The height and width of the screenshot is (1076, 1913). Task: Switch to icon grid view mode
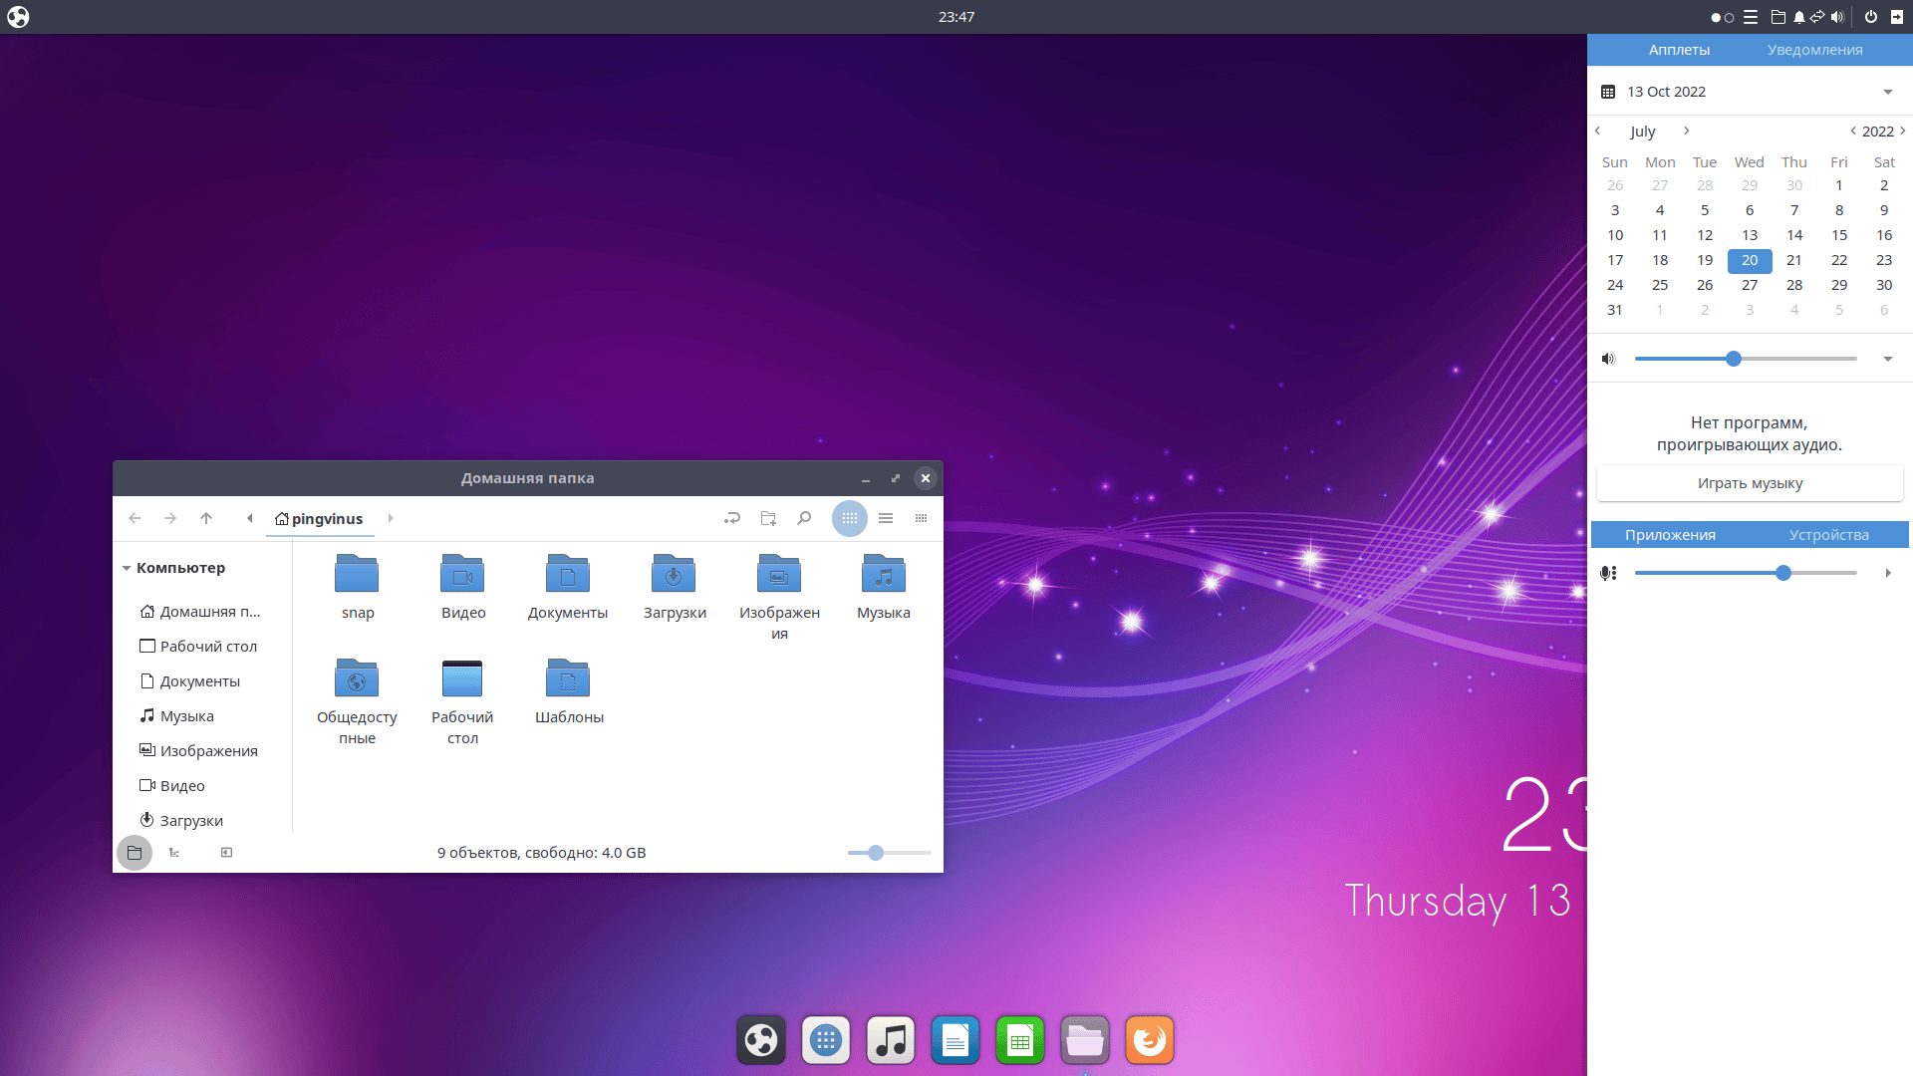pos(849,518)
